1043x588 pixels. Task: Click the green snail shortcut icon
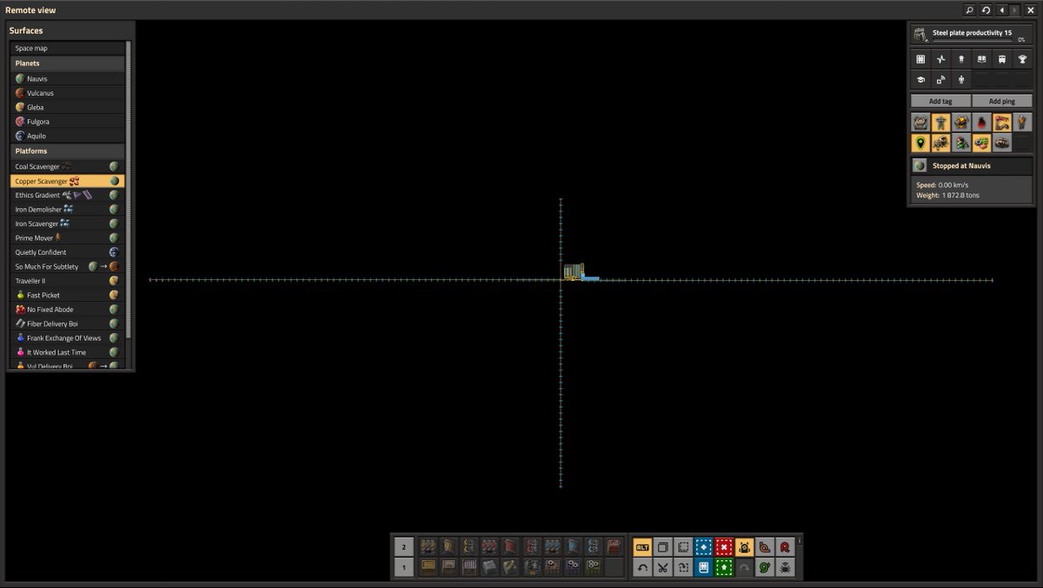[x=765, y=567]
